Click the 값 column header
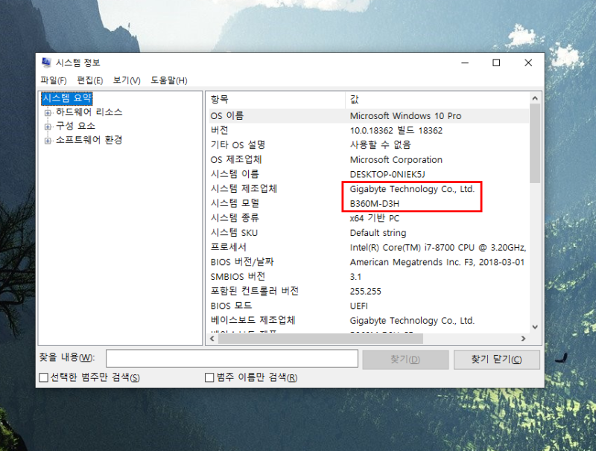The image size is (596, 451). coord(437,100)
